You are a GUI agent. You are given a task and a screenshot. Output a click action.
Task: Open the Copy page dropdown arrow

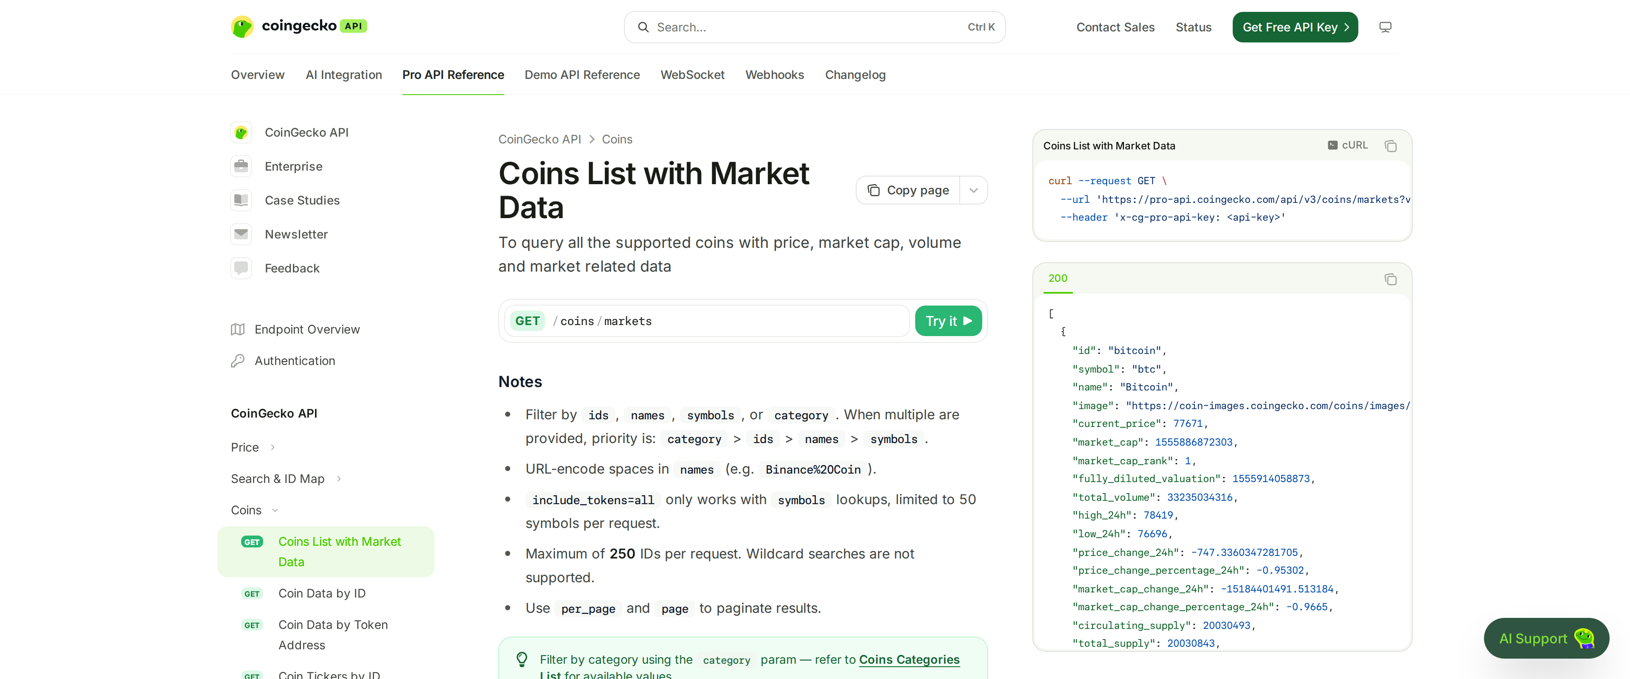[974, 191]
